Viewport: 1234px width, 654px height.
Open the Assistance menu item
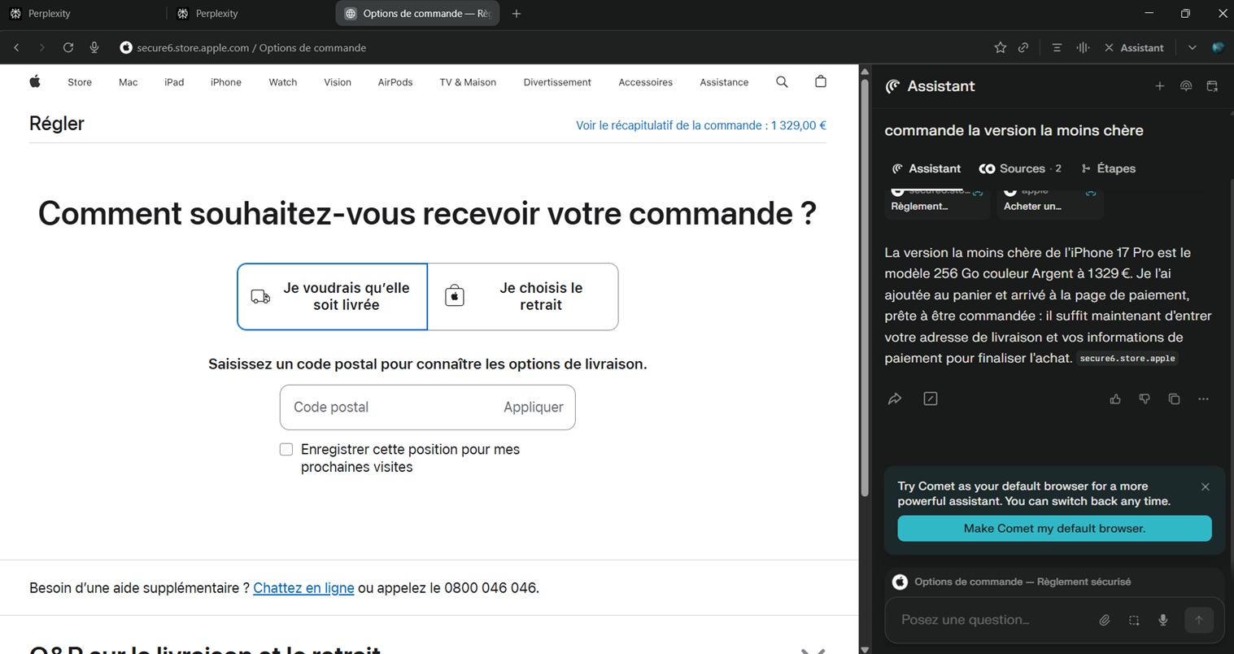tap(724, 82)
